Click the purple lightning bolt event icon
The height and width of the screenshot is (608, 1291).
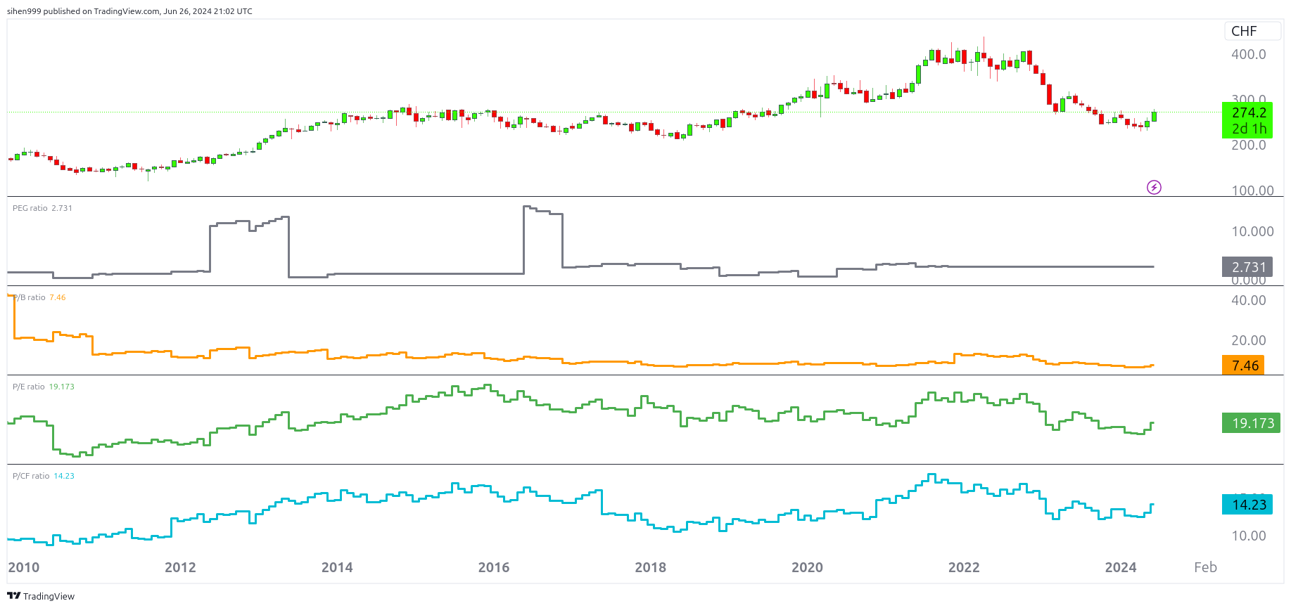coord(1154,187)
